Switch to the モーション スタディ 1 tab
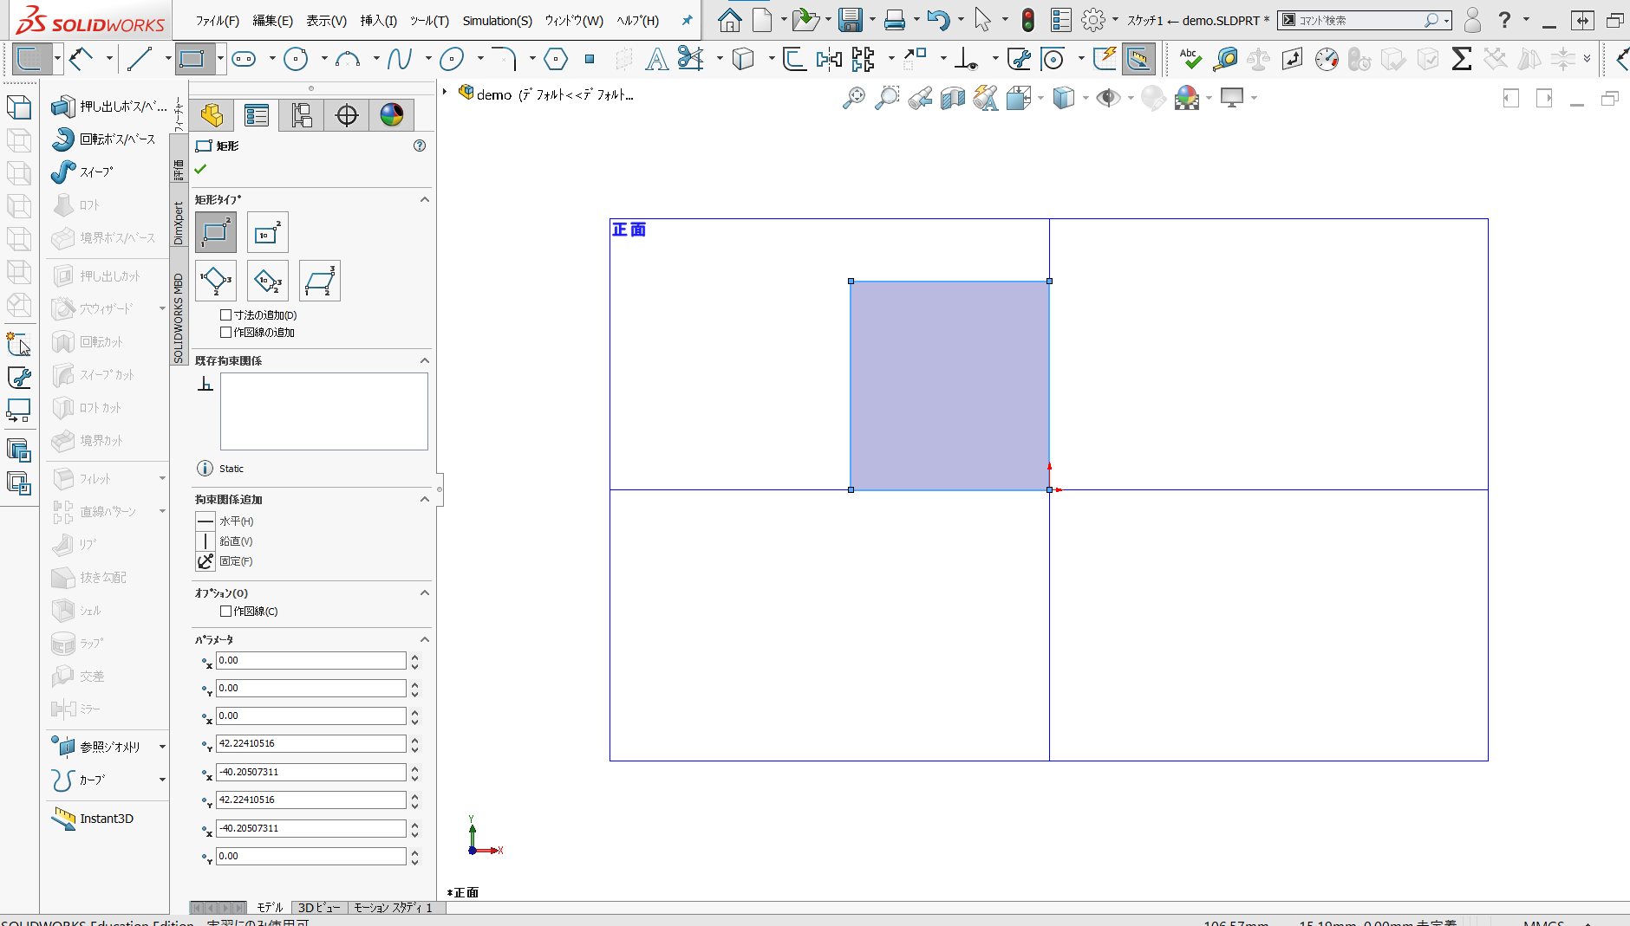Viewport: 1630px width, 926px height. tap(394, 908)
